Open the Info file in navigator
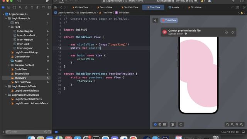Image resolution: width=247 pixels, height=139 pixels. pyautogui.click(x=17, y=22)
